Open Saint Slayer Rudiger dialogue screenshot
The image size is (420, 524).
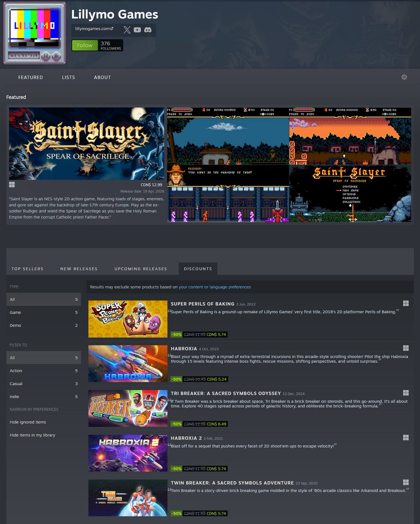pos(228,193)
